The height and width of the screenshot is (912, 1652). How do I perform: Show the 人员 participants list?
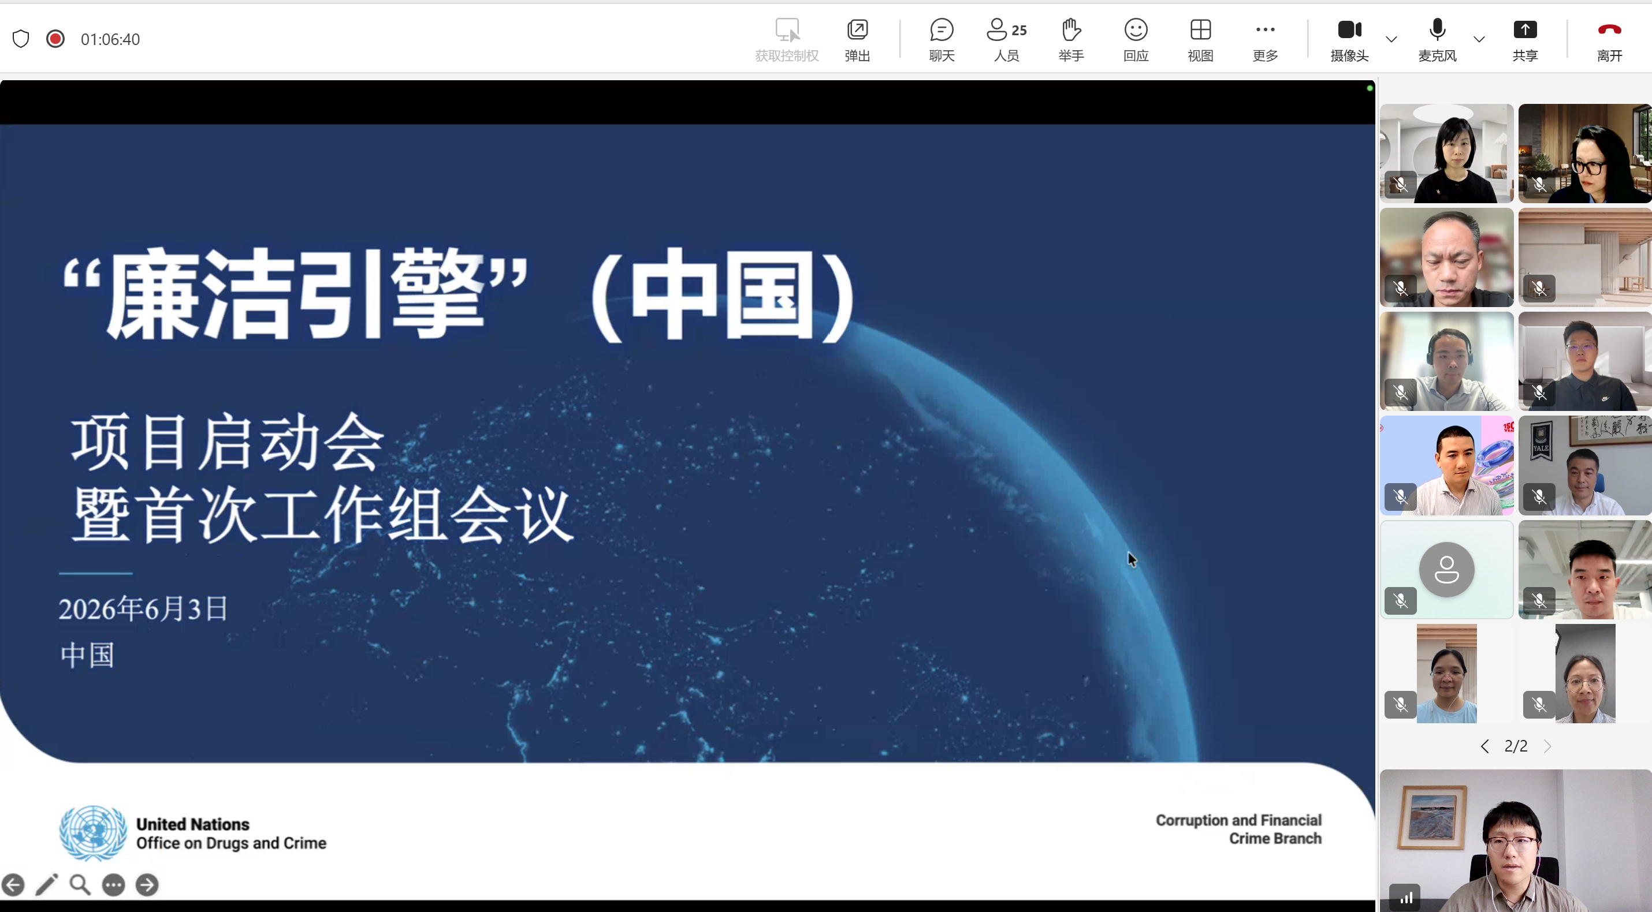pyautogui.click(x=1006, y=40)
